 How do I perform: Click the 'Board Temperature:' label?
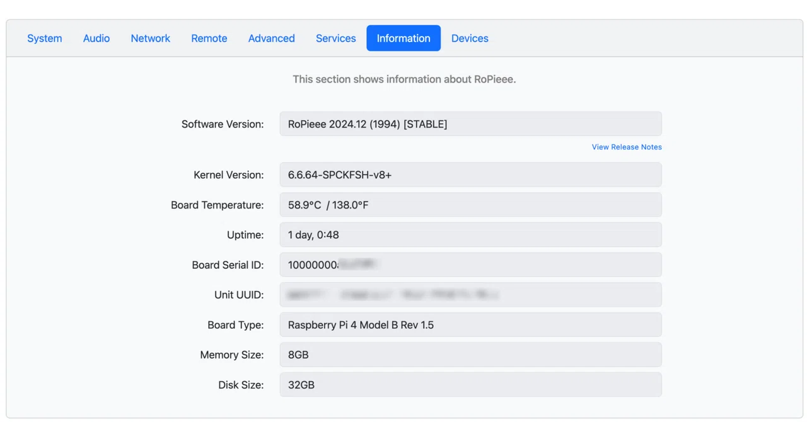[x=218, y=205]
